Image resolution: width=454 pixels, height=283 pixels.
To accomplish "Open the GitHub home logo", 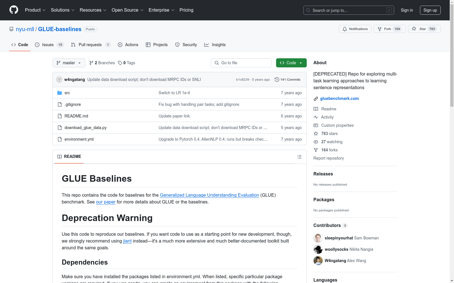I will point(14,10).
